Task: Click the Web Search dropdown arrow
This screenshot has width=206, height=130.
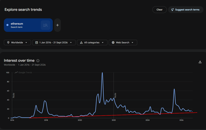Action: click(x=132, y=43)
